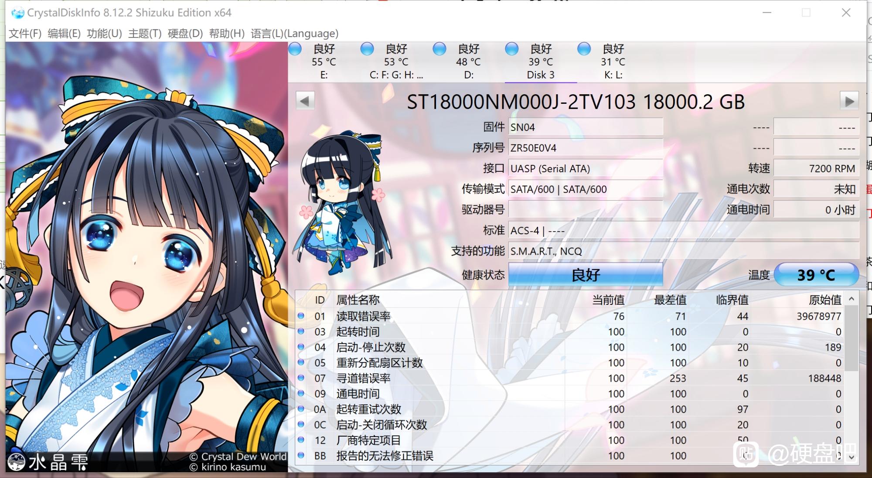
Task: Go to previous disk with left arrow
Action: coord(305,101)
